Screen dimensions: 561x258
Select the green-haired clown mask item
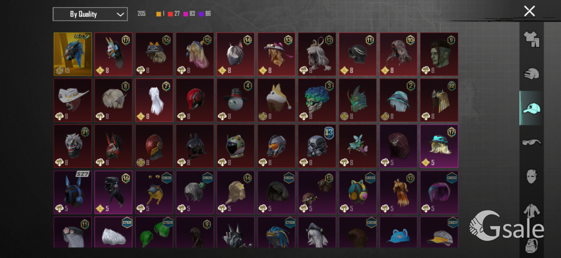pyautogui.click(x=317, y=100)
